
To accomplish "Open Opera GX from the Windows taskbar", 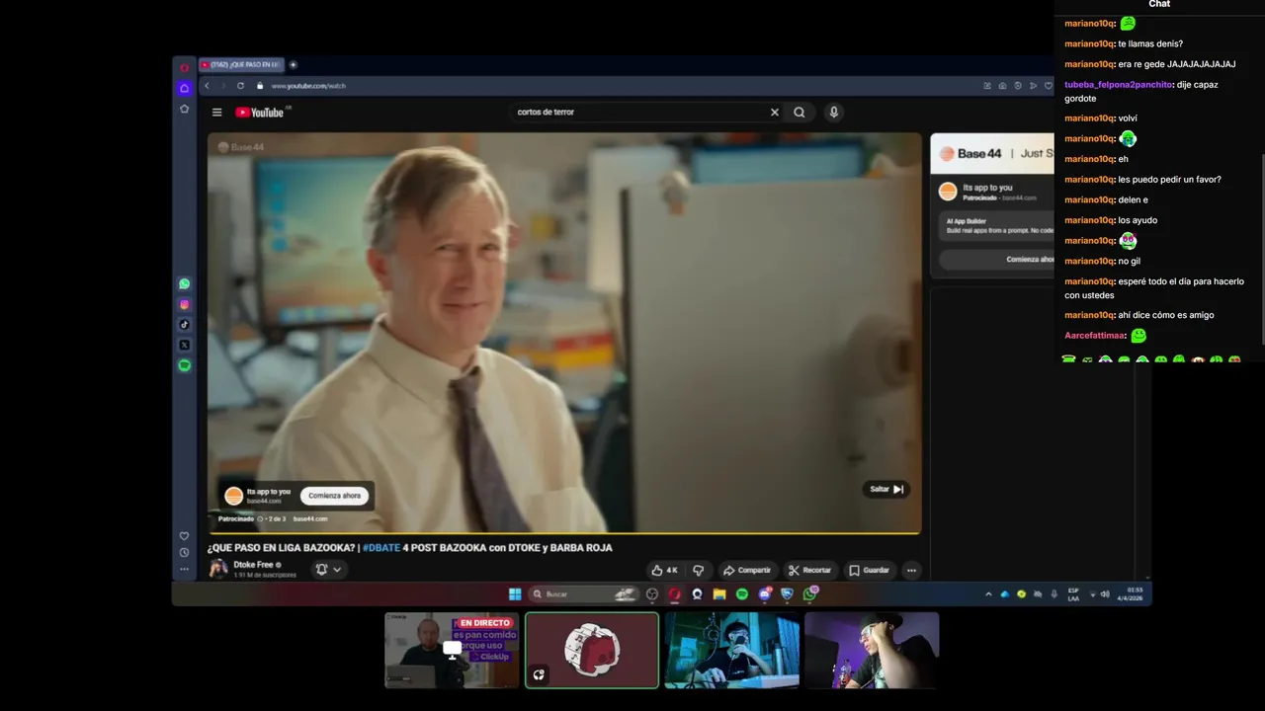I will point(675,594).
